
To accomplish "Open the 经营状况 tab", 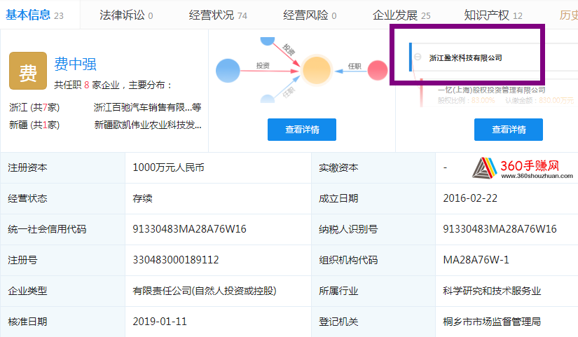I will coord(218,15).
